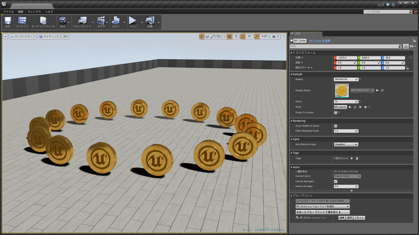Click the Details panel search field
The image size is (419, 235).
coord(344,46)
